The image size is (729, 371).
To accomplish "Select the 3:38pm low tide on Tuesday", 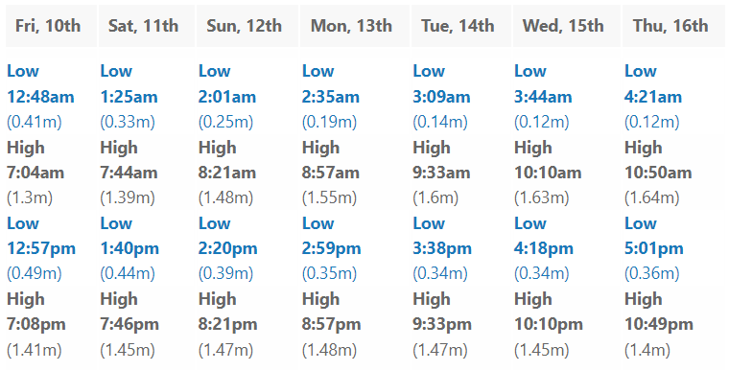I will [x=442, y=248].
